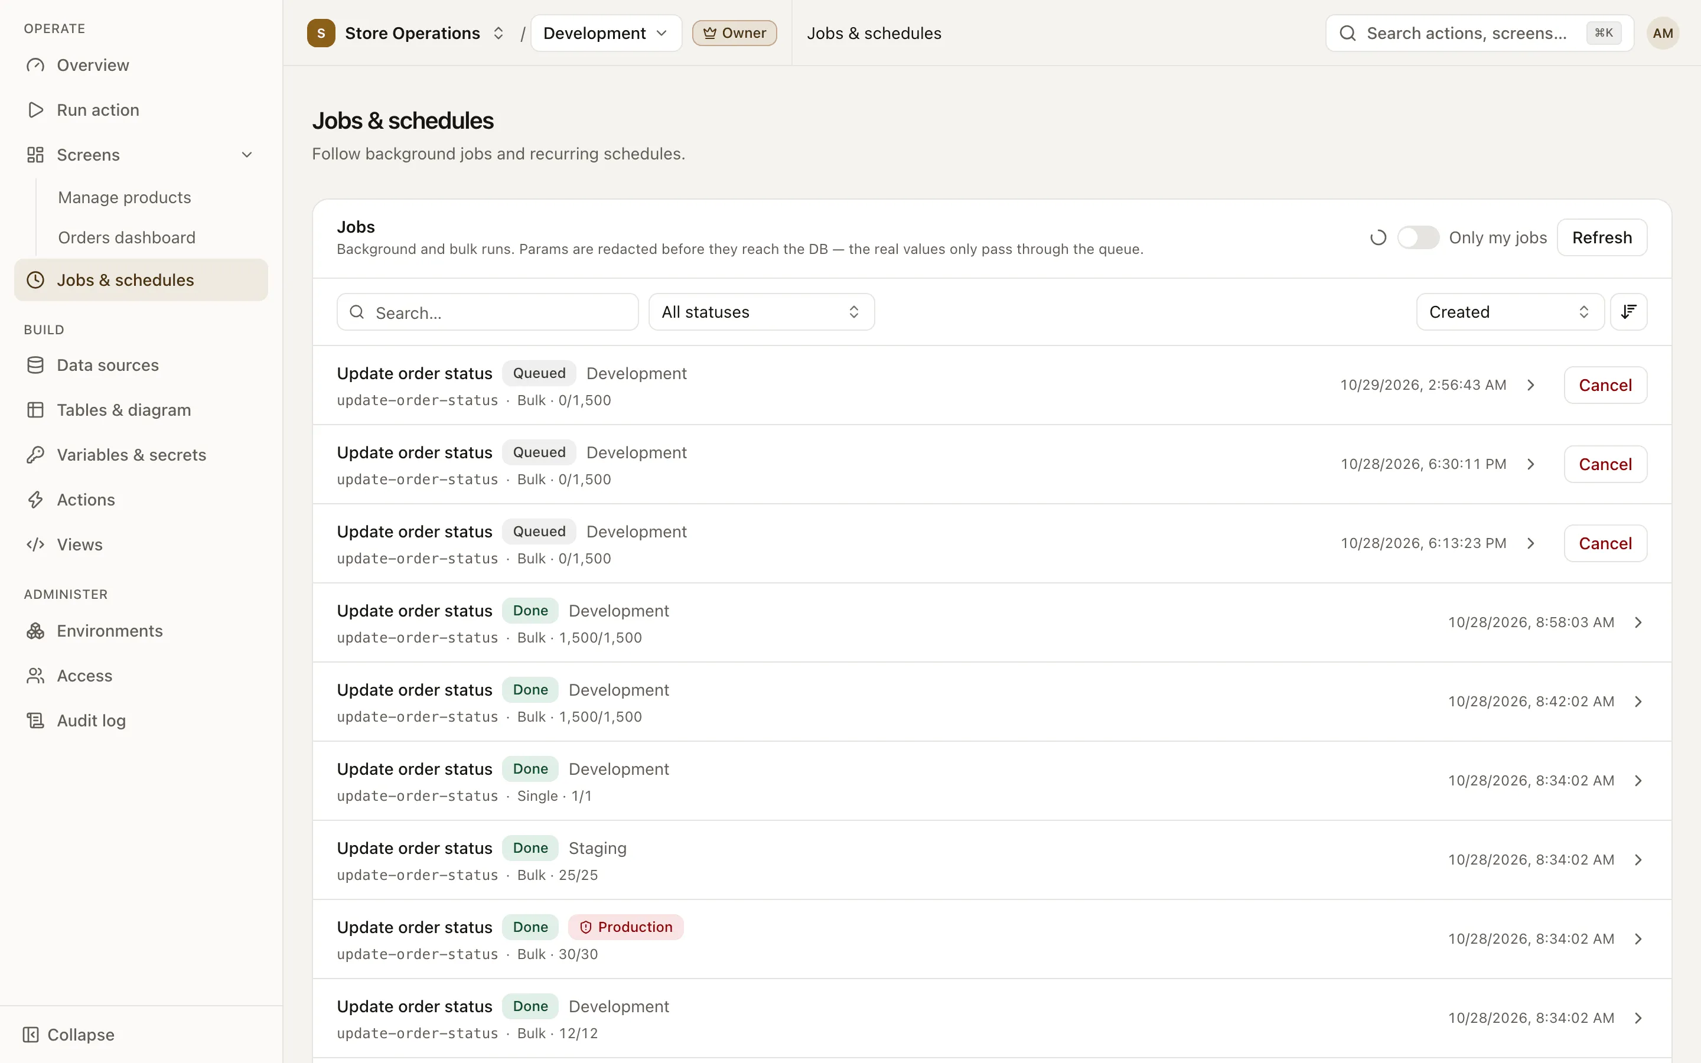Open the Overview page
This screenshot has height=1063, width=1701.
(141, 66)
